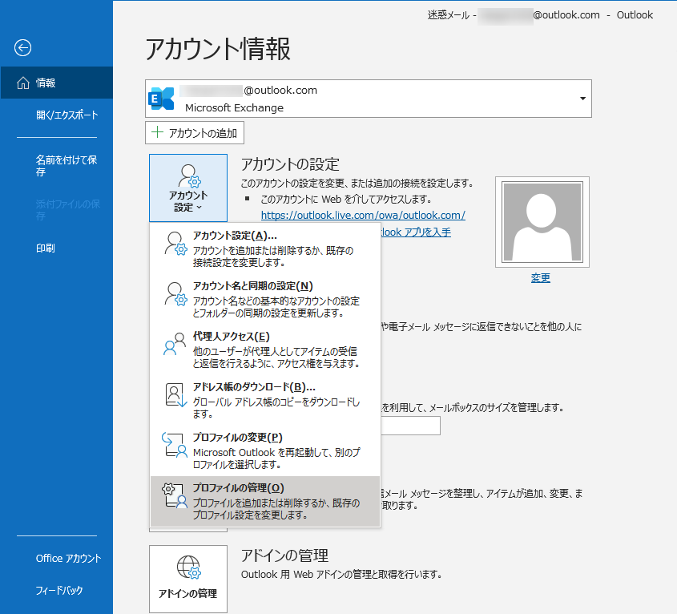Open the outlook.live.com/owa link

363,216
